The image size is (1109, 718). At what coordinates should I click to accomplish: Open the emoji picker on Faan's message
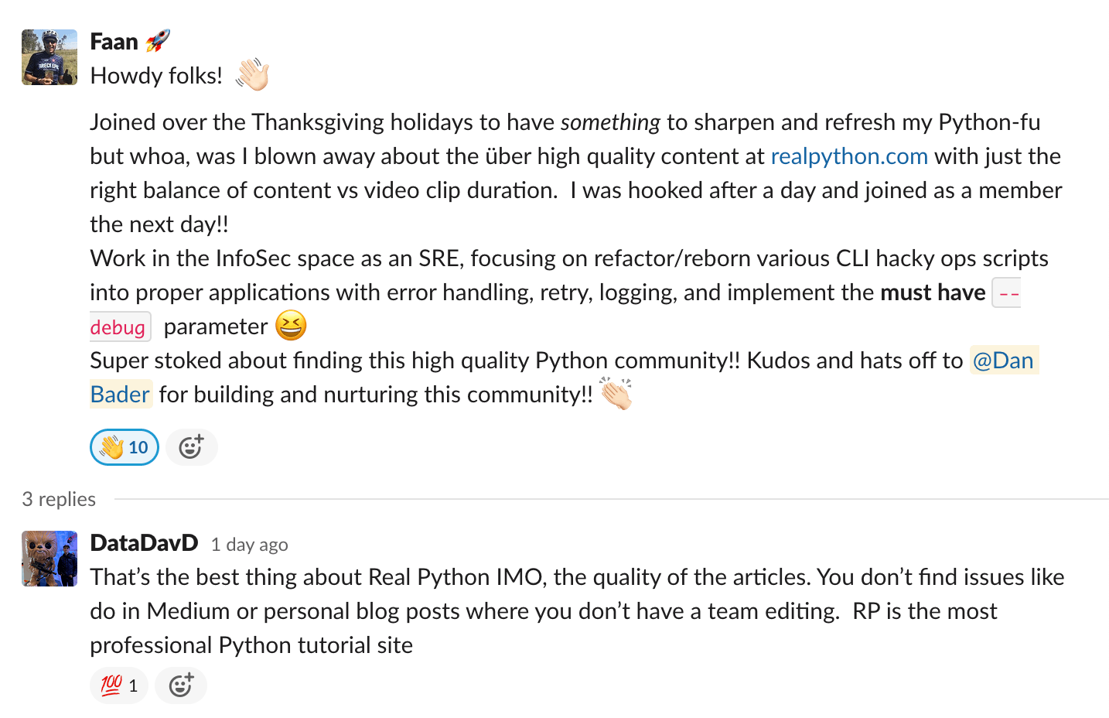pos(191,446)
